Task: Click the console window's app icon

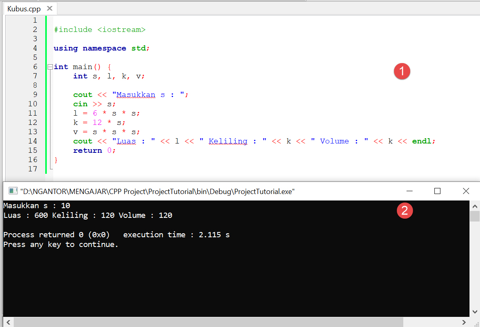Action: 13,191
